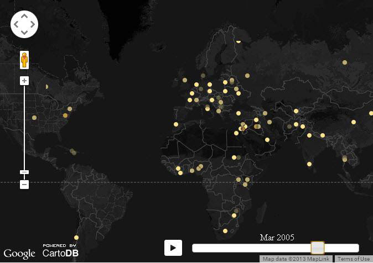Click the Mar 2005 timeline slider handle
373x263 pixels.
[x=318, y=248]
